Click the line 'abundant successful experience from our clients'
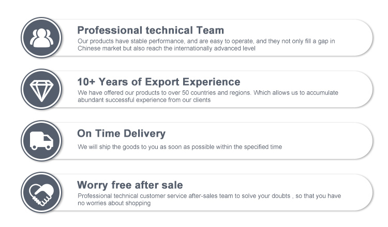388x227 pixels. [144, 100]
